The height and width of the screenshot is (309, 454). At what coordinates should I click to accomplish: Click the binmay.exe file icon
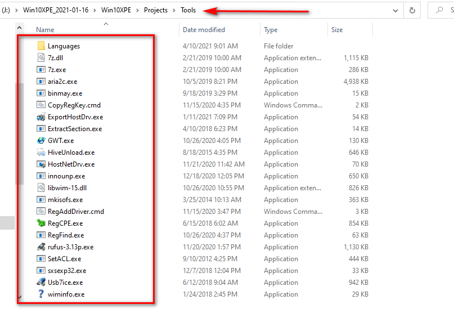pyautogui.click(x=41, y=93)
